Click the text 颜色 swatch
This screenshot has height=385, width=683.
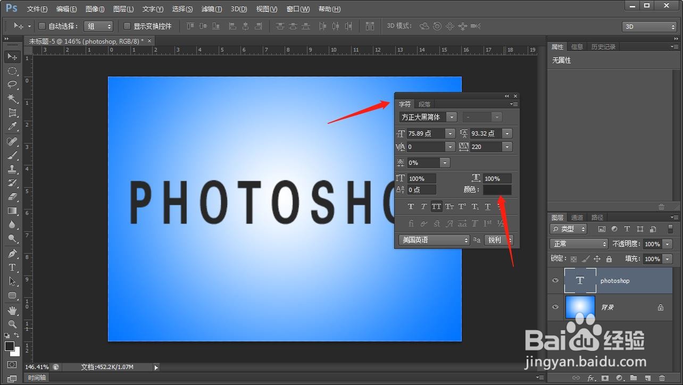click(x=497, y=190)
